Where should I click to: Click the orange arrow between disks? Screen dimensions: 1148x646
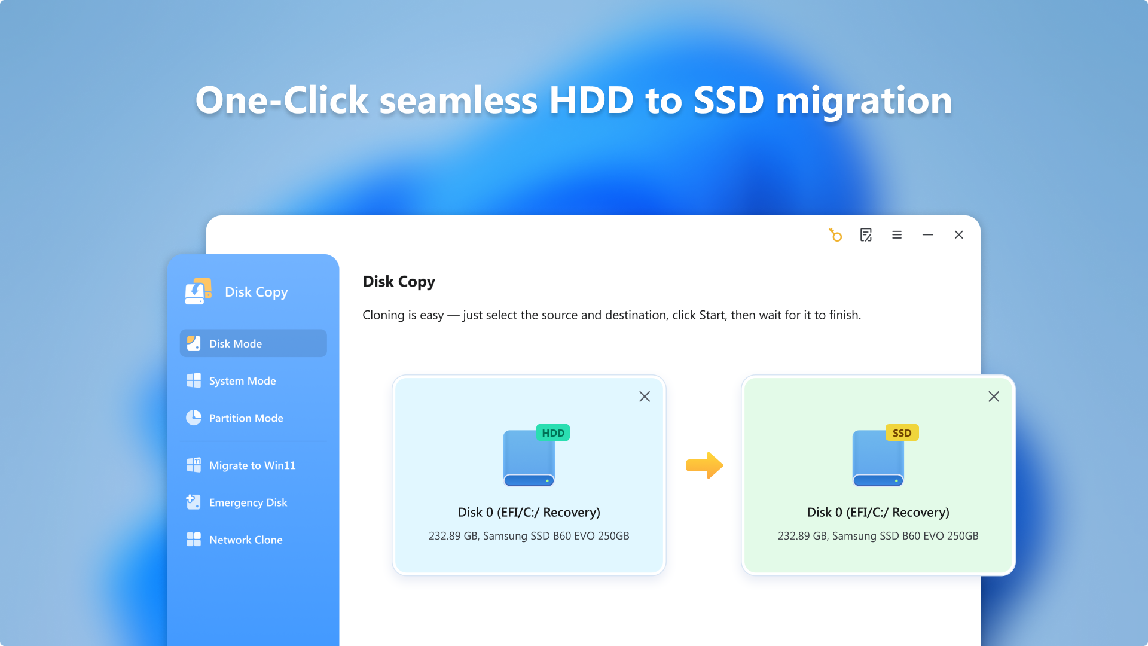[704, 465]
